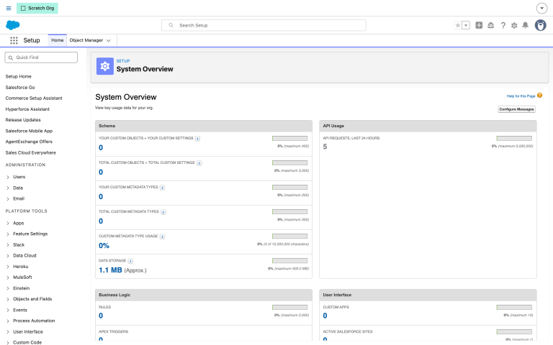Viewport: 553px width, 345px height.
Task: Expand the Feature Settings node
Action: point(8,234)
